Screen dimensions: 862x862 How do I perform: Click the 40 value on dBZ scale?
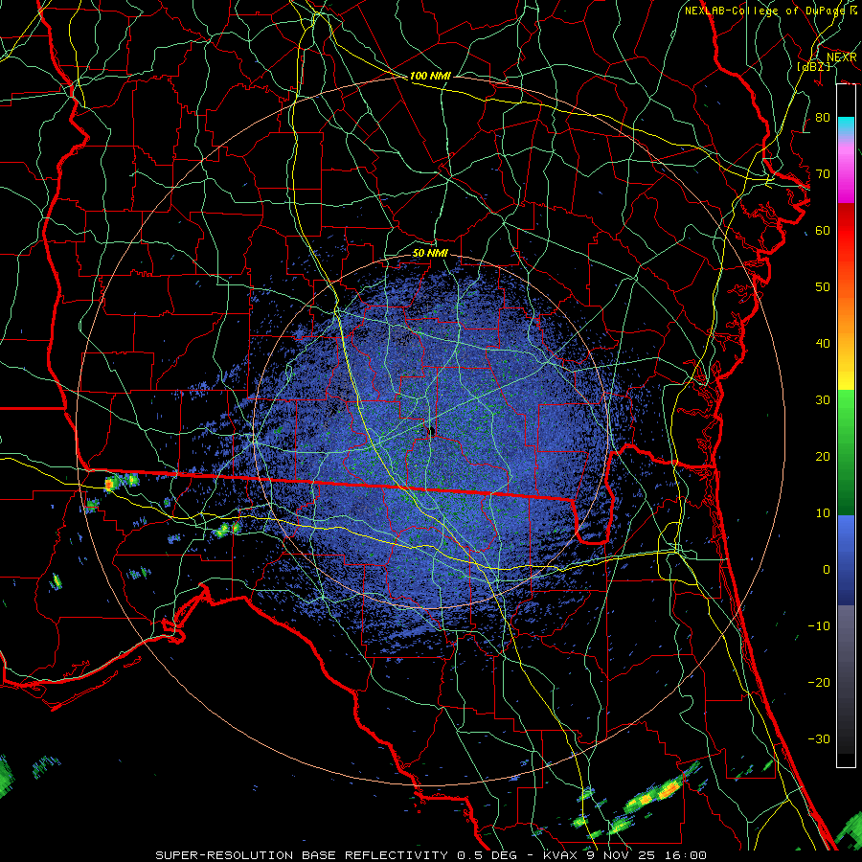pyautogui.click(x=823, y=344)
